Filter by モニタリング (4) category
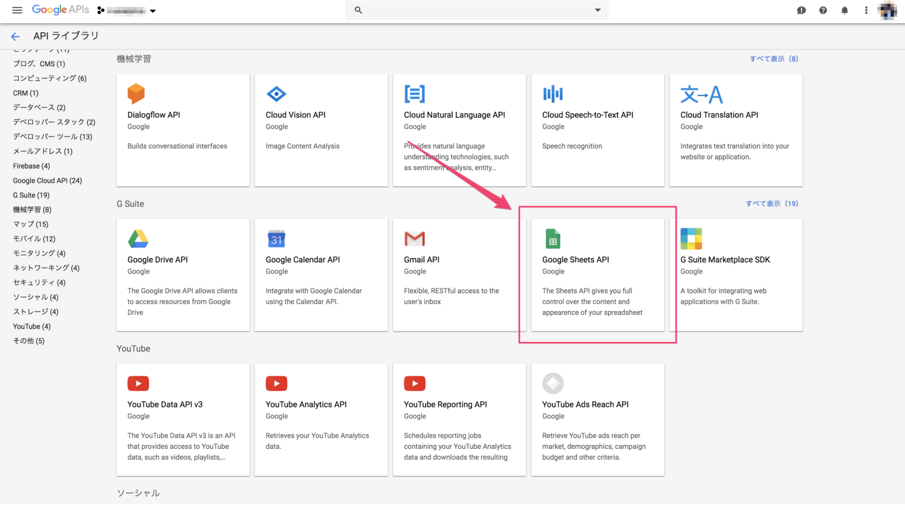Viewport: 905px width, 510px height. point(39,254)
